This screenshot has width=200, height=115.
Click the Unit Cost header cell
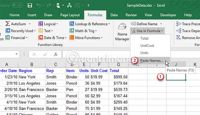[x=99, y=71]
